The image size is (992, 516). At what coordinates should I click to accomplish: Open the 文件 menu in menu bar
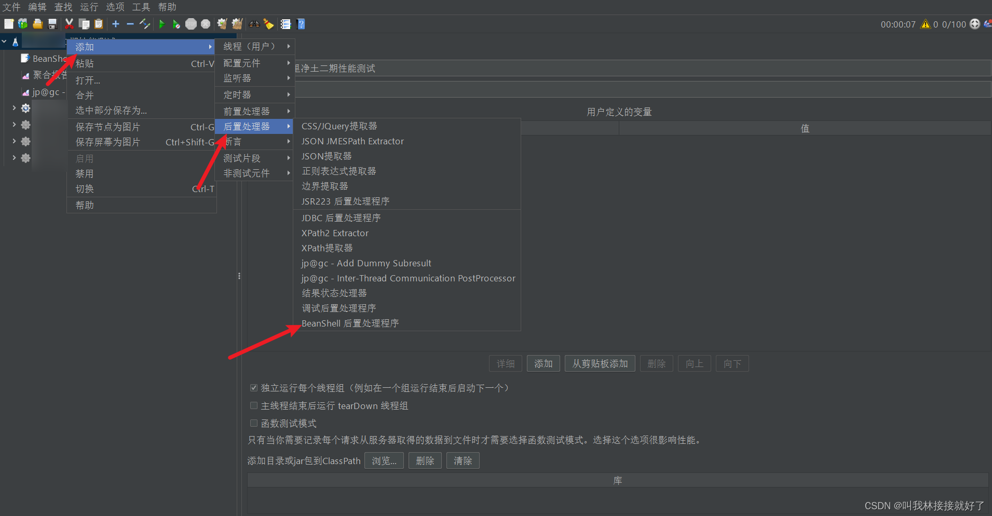coord(11,7)
